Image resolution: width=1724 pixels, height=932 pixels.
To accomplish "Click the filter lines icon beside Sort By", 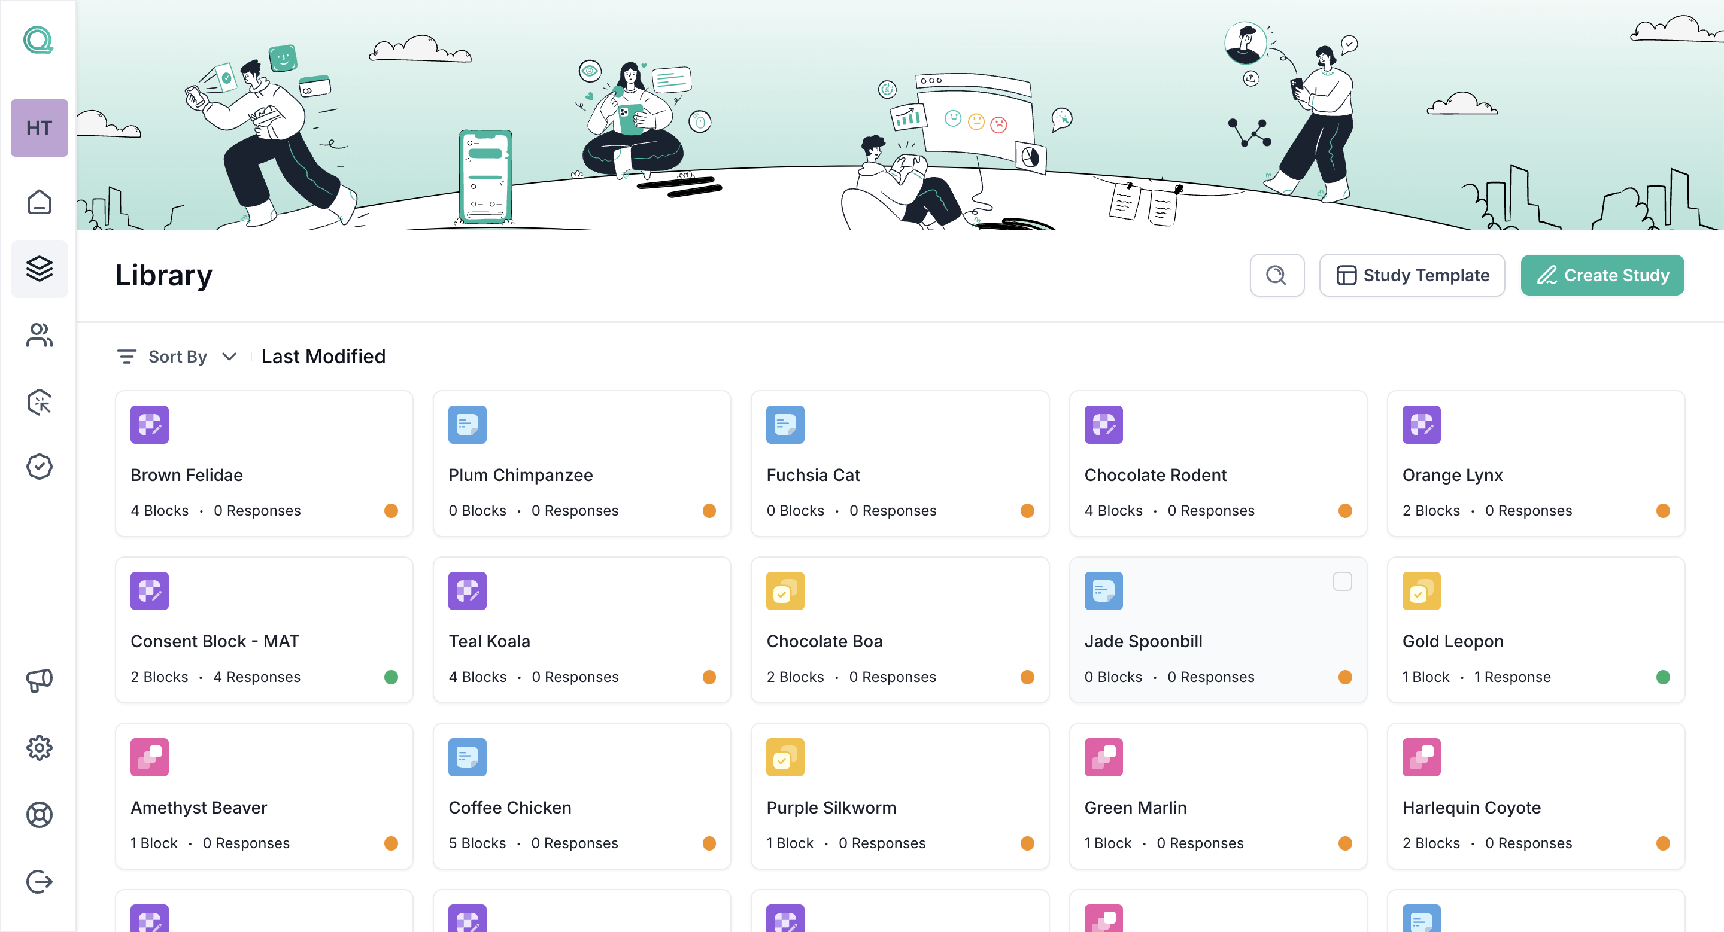I will tap(126, 357).
